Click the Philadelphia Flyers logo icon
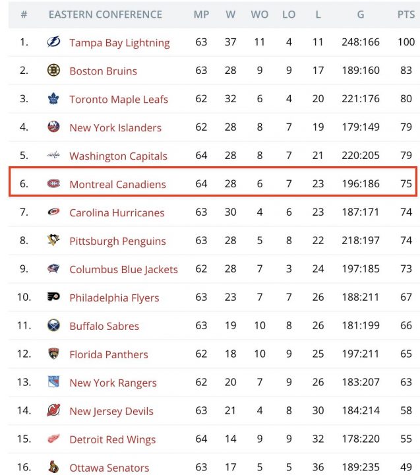Image resolution: width=420 pixels, height=475 pixels. pyautogui.click(x=53, y=298)
